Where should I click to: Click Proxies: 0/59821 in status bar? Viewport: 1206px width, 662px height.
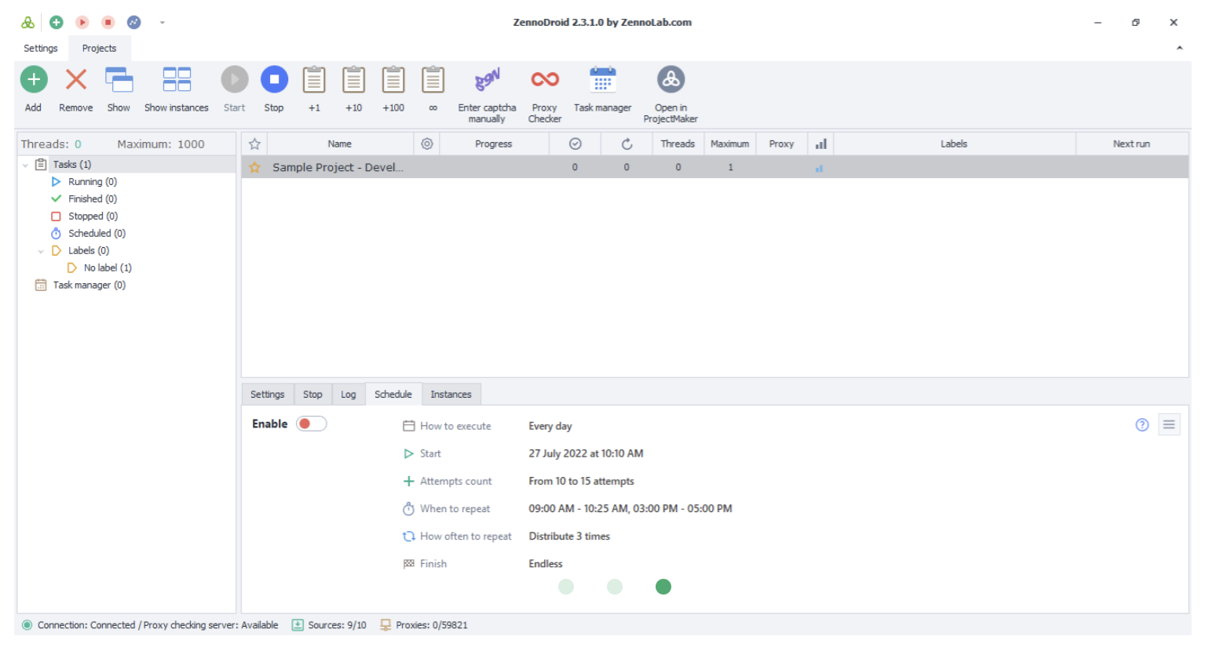click(424, 625)
